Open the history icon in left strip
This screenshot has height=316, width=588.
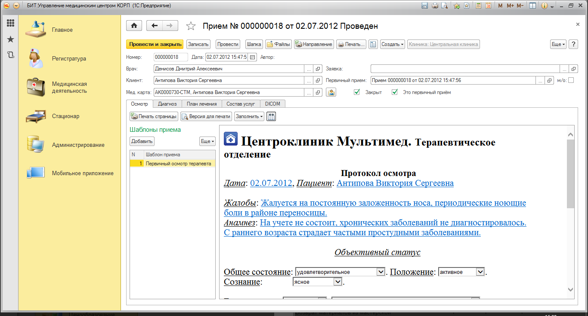click(x=10, y=55)
